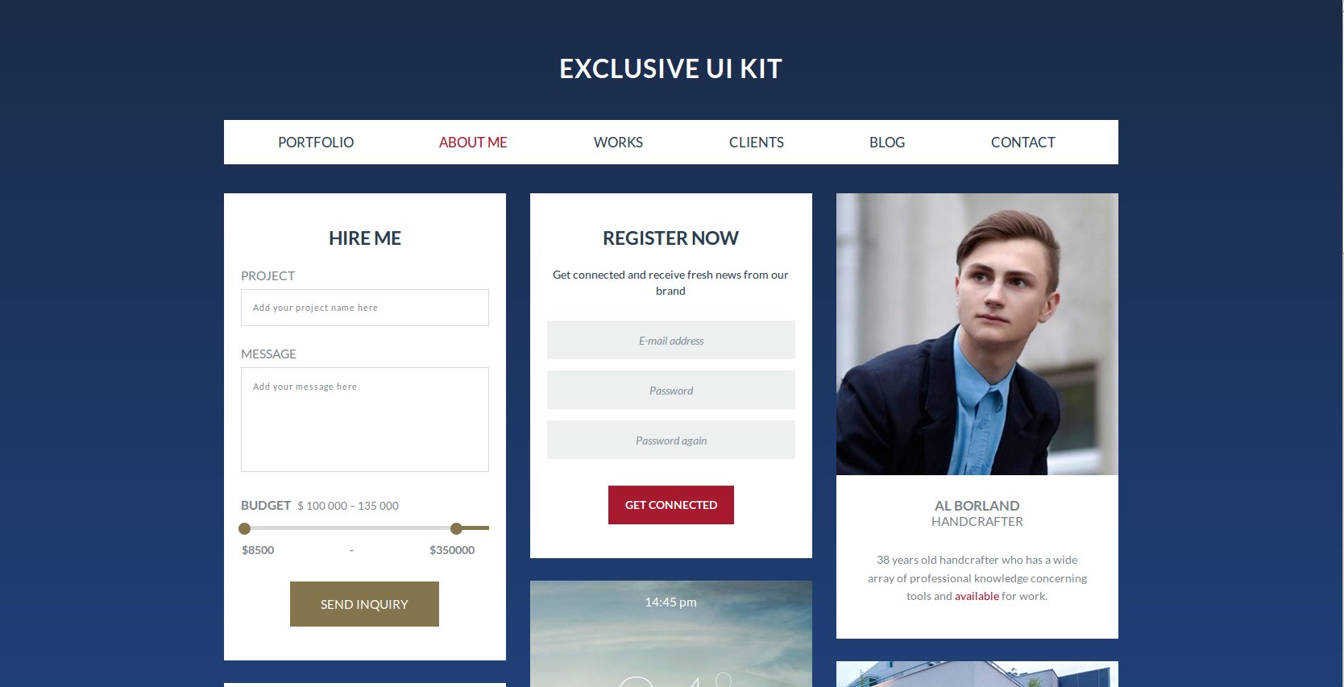Click the weather widget showing 14:45 pm
Viewport: 1344px width, 687px height.
pos(671,634)
